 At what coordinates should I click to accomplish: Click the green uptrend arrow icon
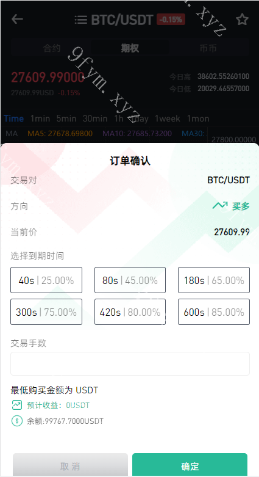[x=220, y=206]
